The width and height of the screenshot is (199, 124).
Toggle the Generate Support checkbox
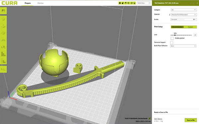tap(171, 43)
